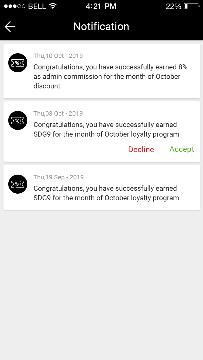Image resolution: width=203 pixels, height=360 pixels.
Task: Open the 8% admin commission notification
Action: tap(111, 76)
